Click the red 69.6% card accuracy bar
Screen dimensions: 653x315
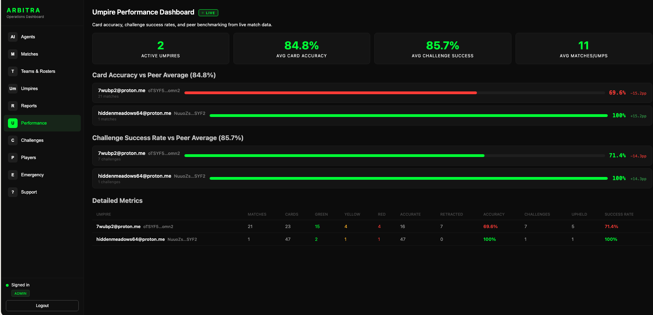pos(330,93)
